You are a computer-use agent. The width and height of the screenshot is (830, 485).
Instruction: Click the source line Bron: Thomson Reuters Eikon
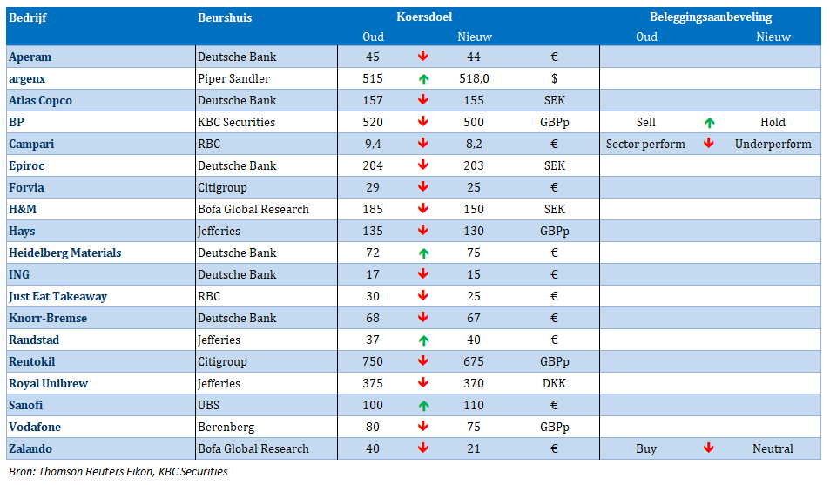[x=118, y=471]
